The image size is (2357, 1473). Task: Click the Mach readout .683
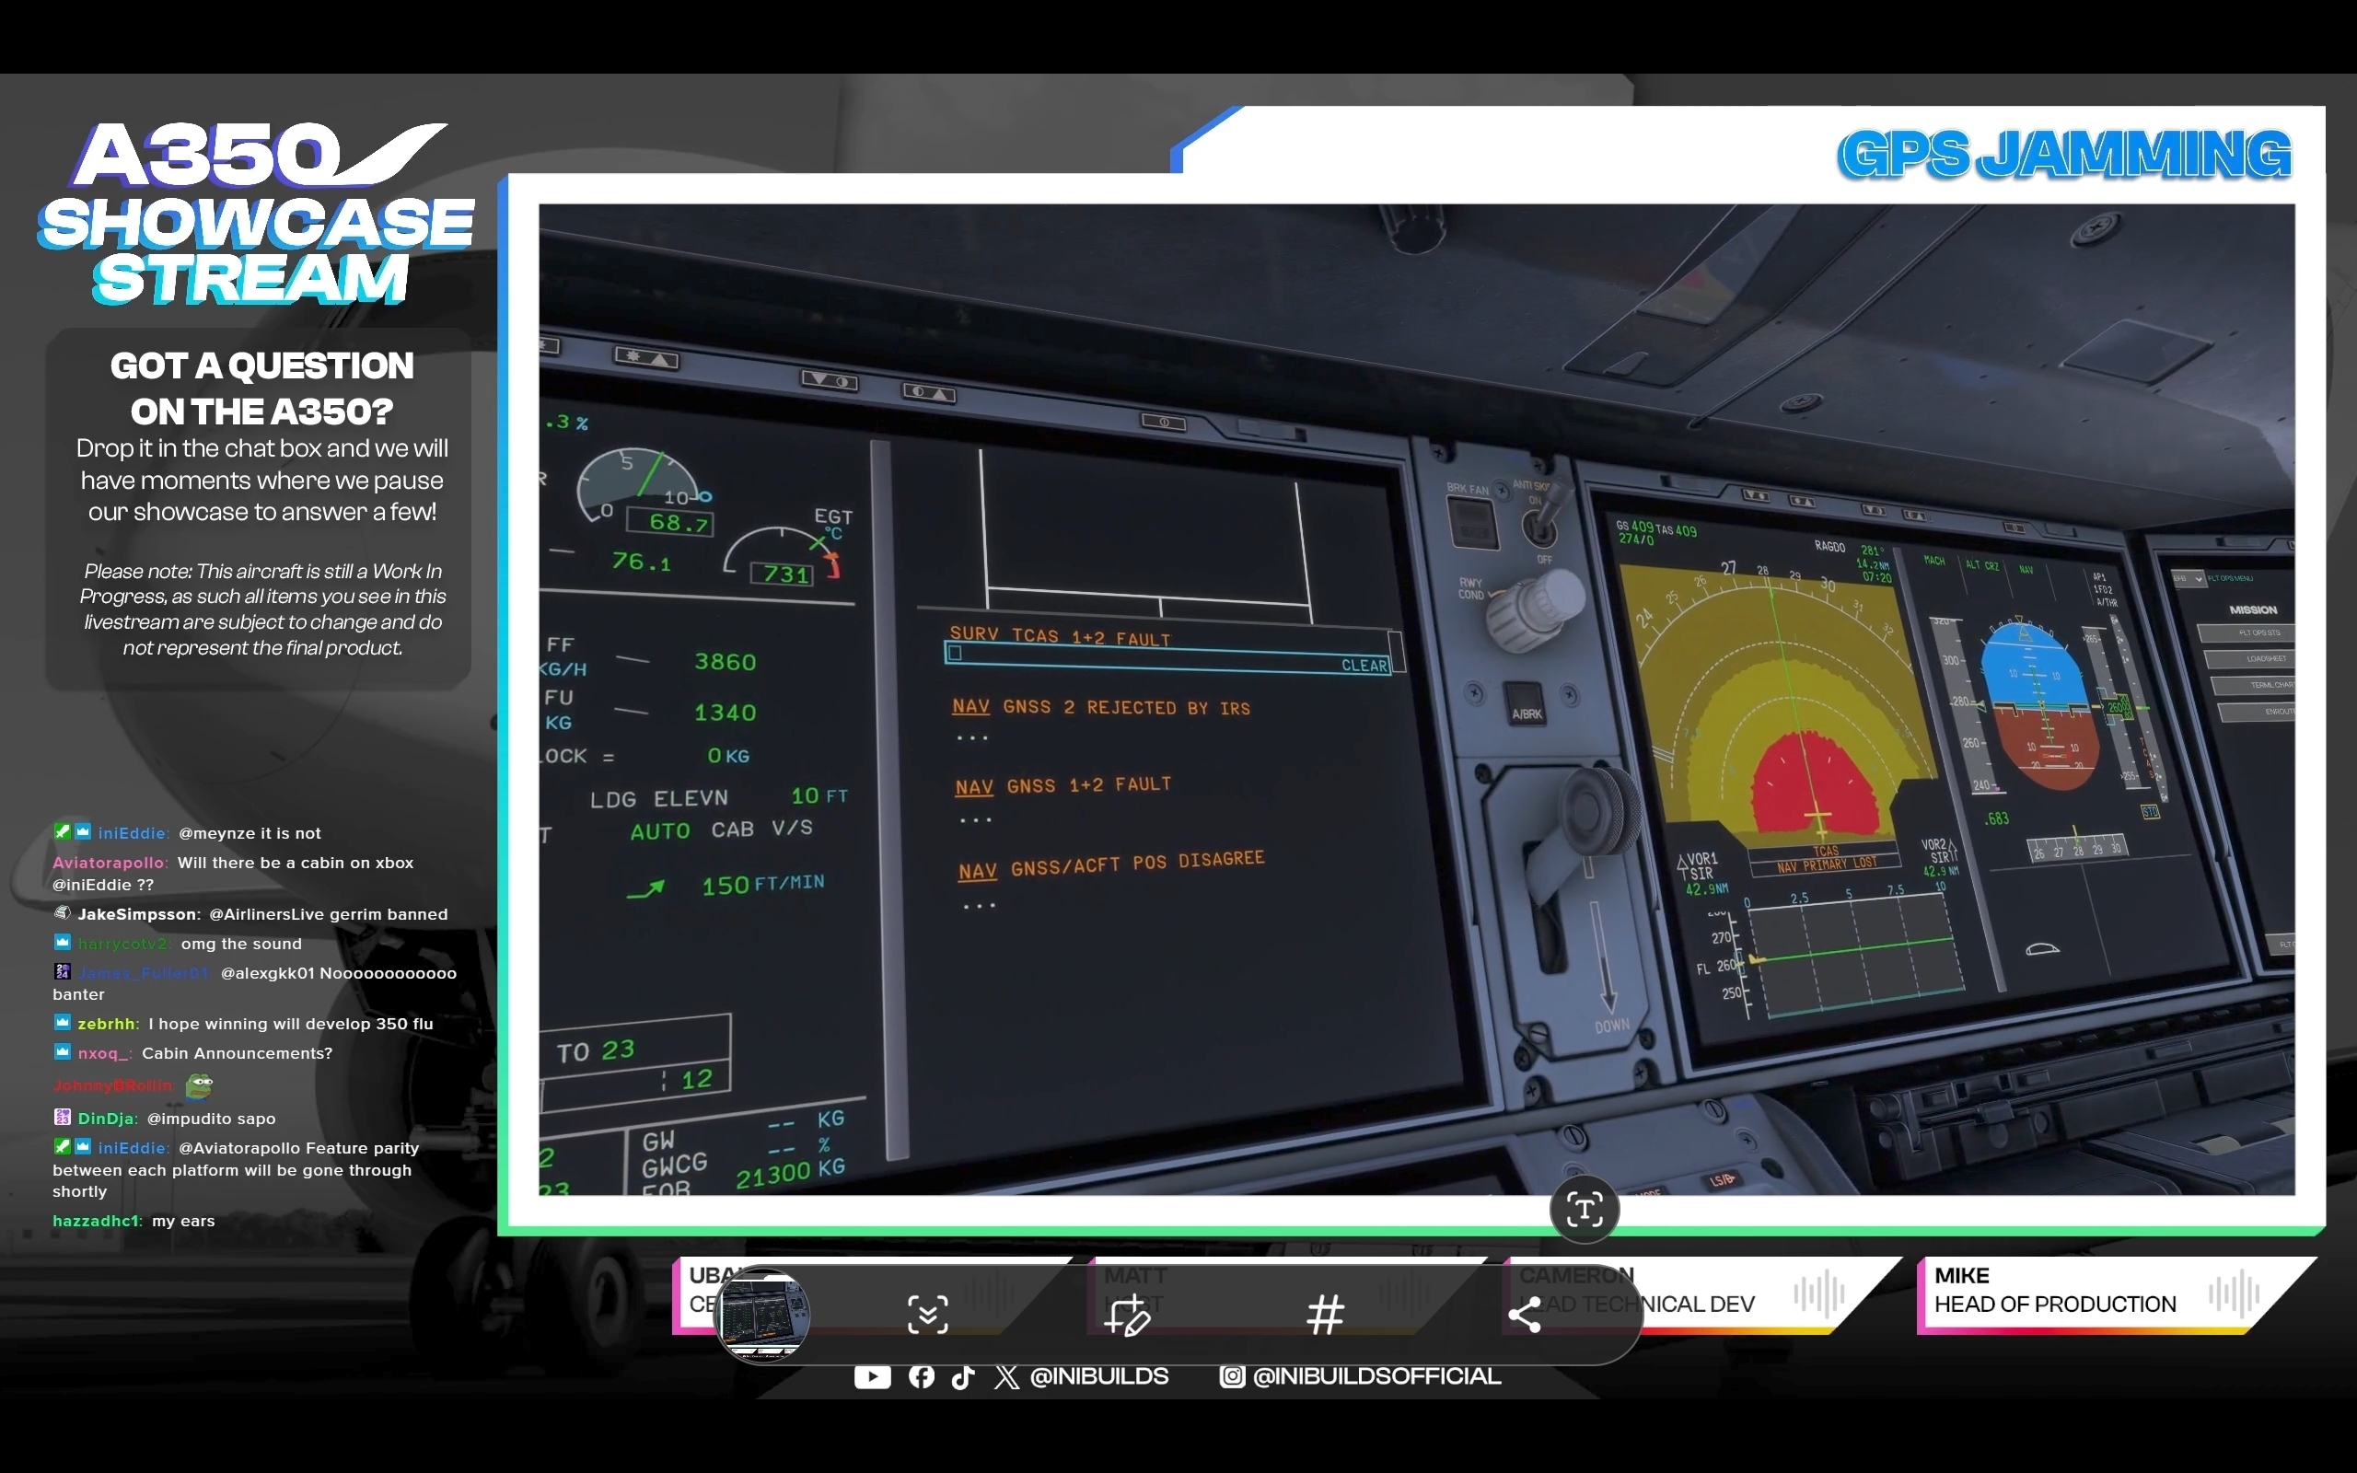pos(1997,818)
